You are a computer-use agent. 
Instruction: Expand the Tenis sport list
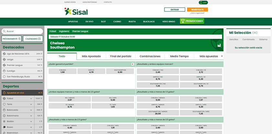pos(31,104)
